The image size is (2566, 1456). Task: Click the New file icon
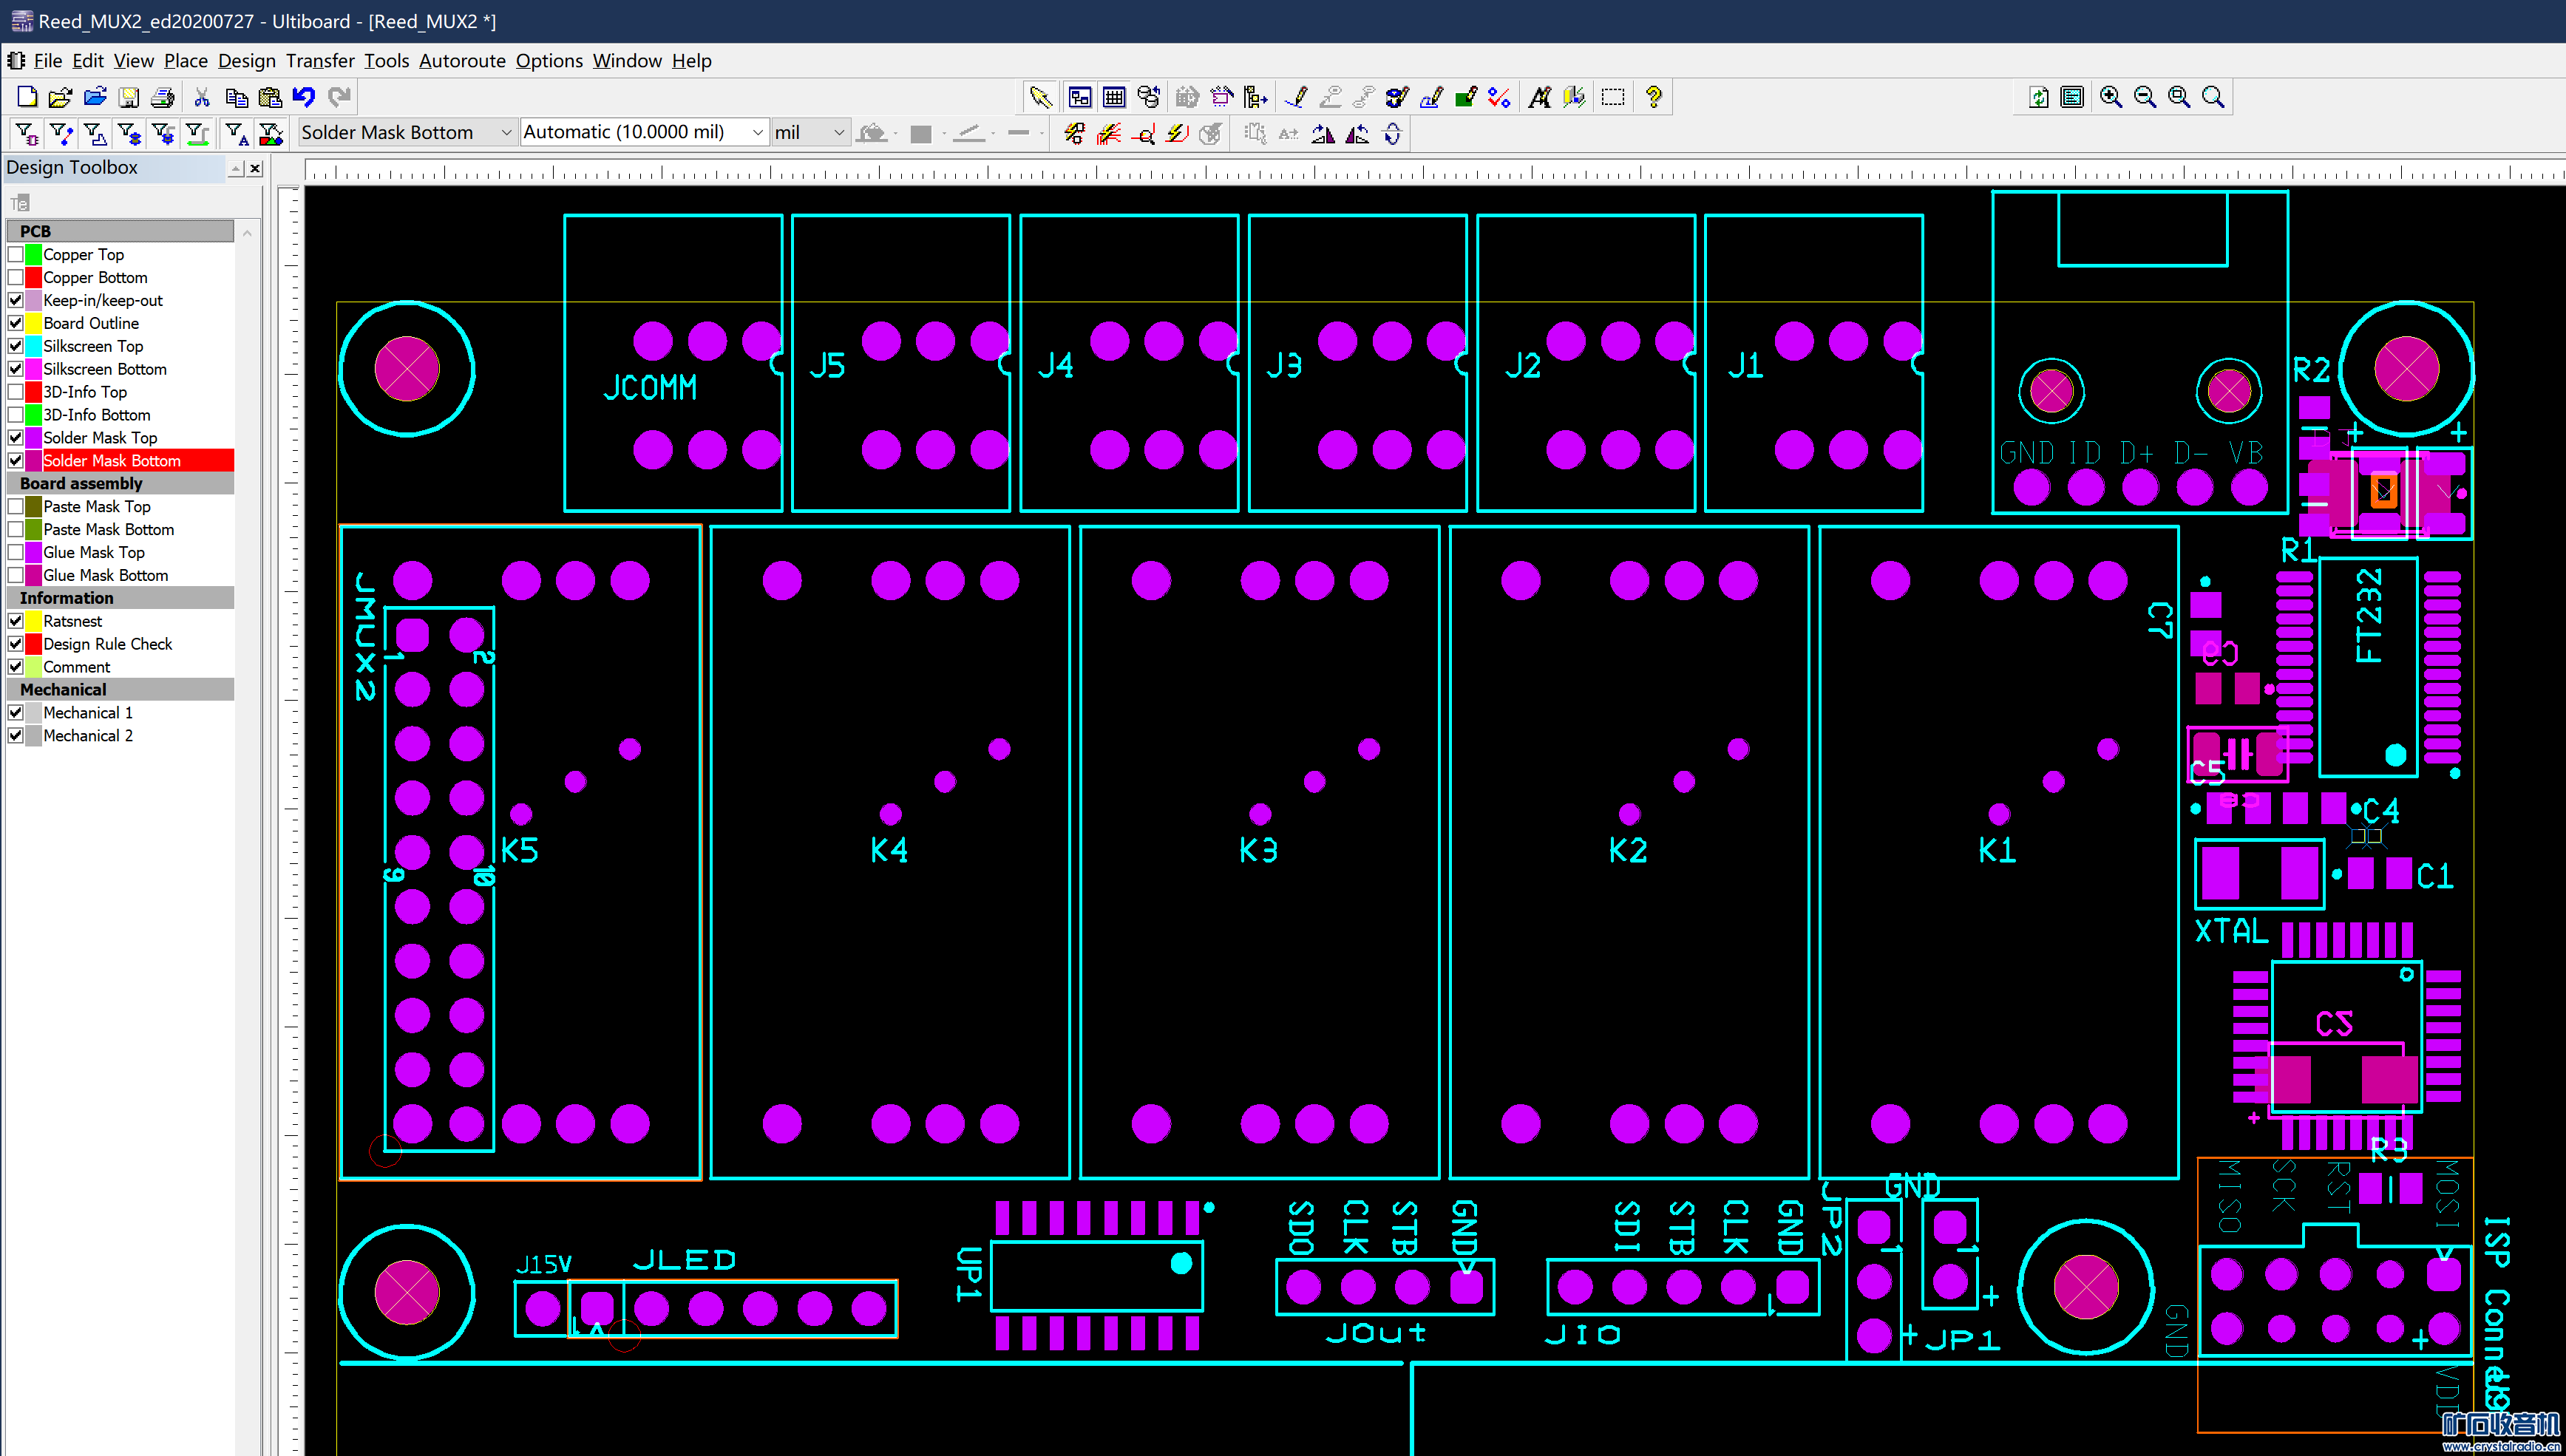tap(27, 97)
